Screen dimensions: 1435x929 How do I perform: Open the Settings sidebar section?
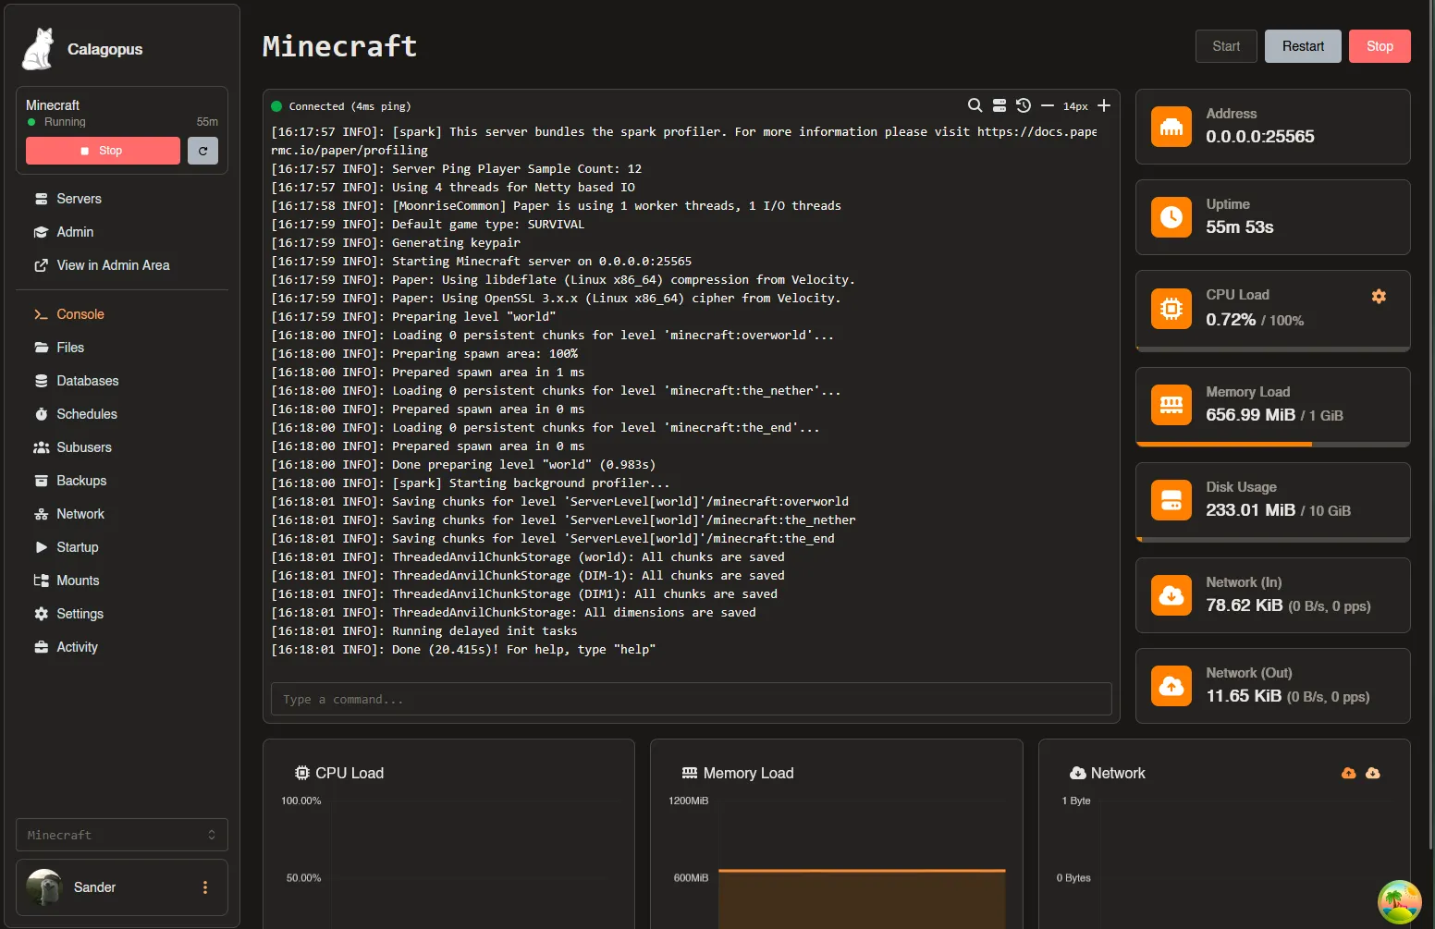[122, 614]
